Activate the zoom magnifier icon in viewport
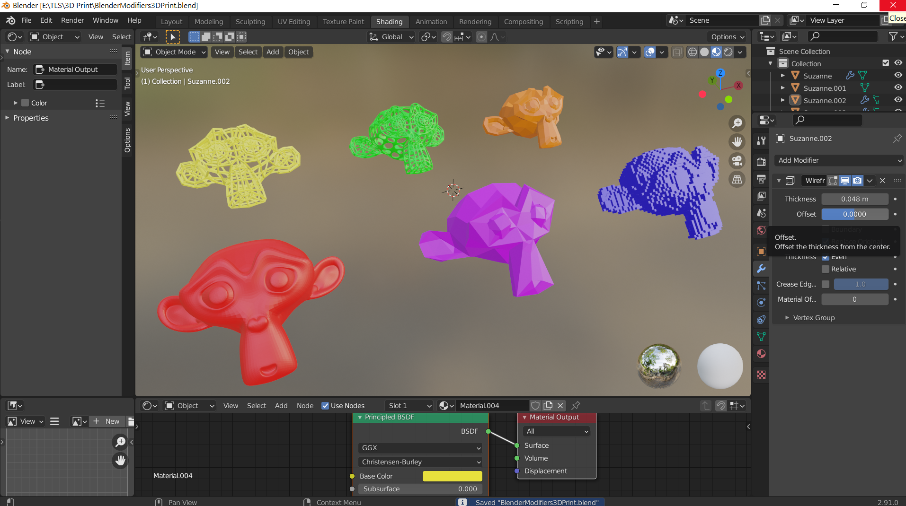 (737, 123)
